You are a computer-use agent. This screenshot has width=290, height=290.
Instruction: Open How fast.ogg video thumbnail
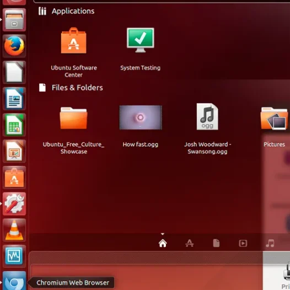[x=141, y=117]
